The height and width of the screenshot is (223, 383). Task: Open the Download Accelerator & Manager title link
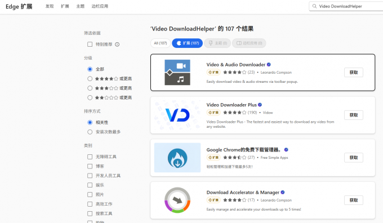[x=243, y=193]
